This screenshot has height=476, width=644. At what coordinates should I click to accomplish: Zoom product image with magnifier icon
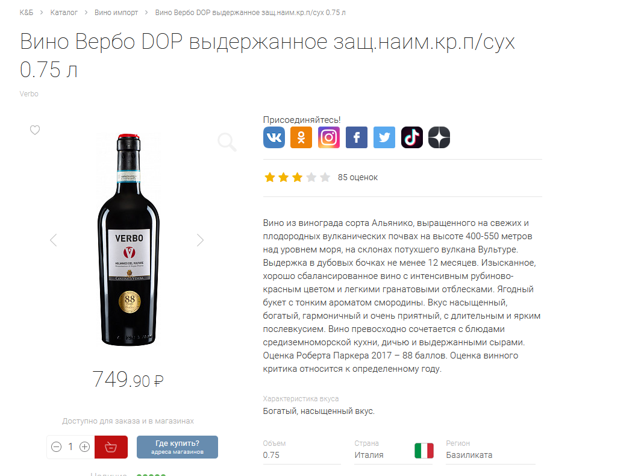pyautogui.click(x=227, y=142)
